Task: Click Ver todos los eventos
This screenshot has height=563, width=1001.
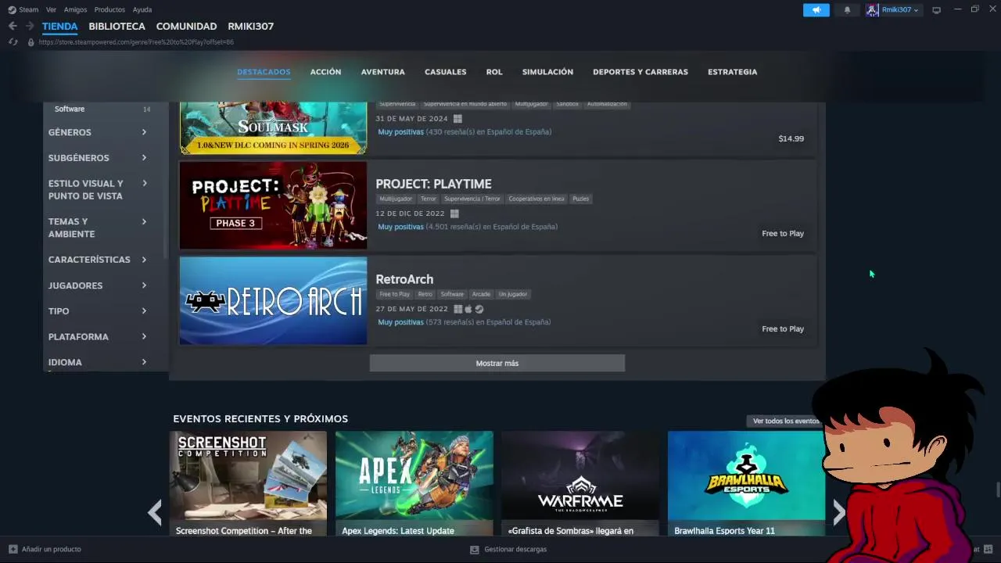Action: tap(786, 421)
